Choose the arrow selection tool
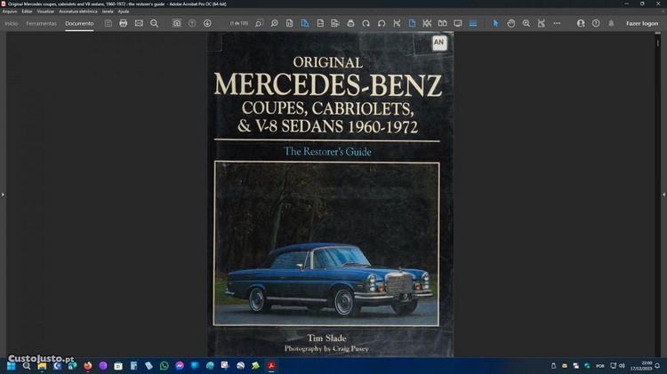The height and width of the screenshot is (374, 667). [496, 23]
